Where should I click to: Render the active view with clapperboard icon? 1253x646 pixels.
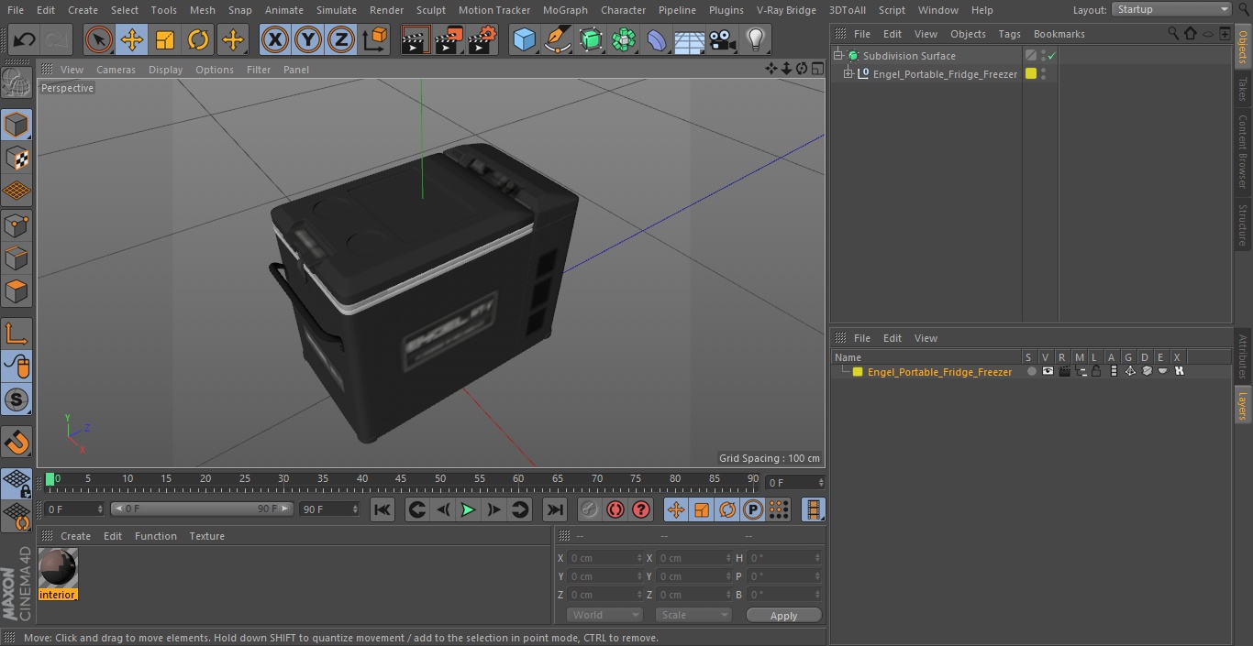pyautogui.click(x=416, y=40)
